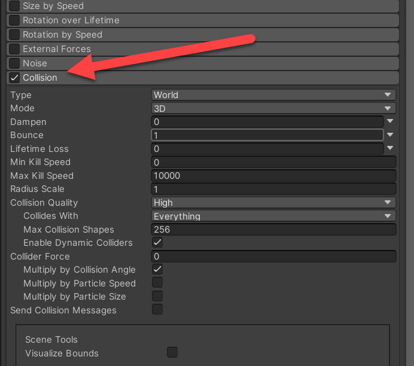Expand the Rotation by Speed module header
414x366 pixels.
click(x=203, y=35)
